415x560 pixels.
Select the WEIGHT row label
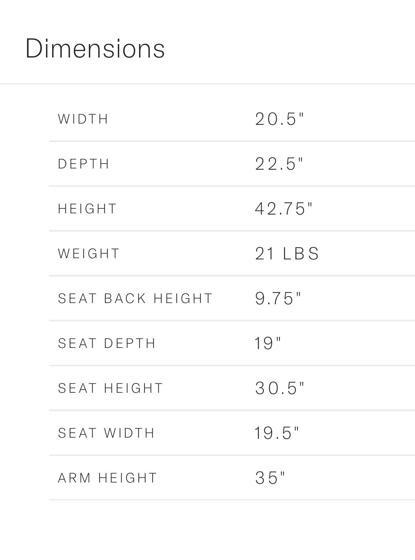click(89, 254)
